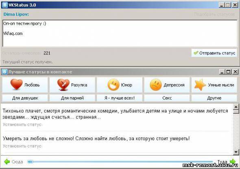Switch to Я - лучше всех! category
The width and height of the screenshot is (240, 169).
click(120, 98)
